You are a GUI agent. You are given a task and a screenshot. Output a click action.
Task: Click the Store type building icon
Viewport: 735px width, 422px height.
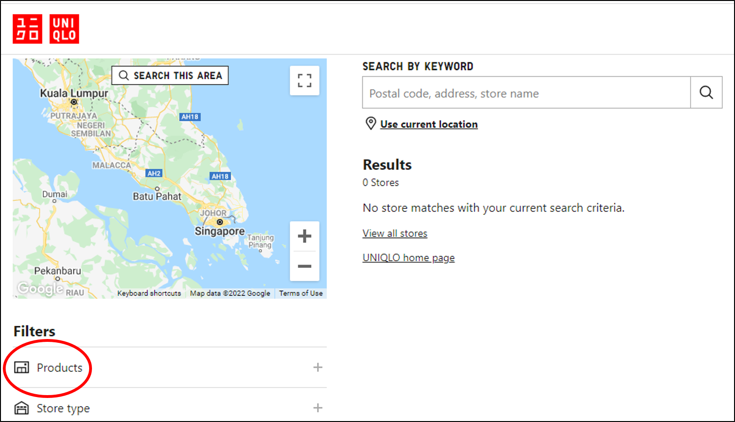(22, 408)
